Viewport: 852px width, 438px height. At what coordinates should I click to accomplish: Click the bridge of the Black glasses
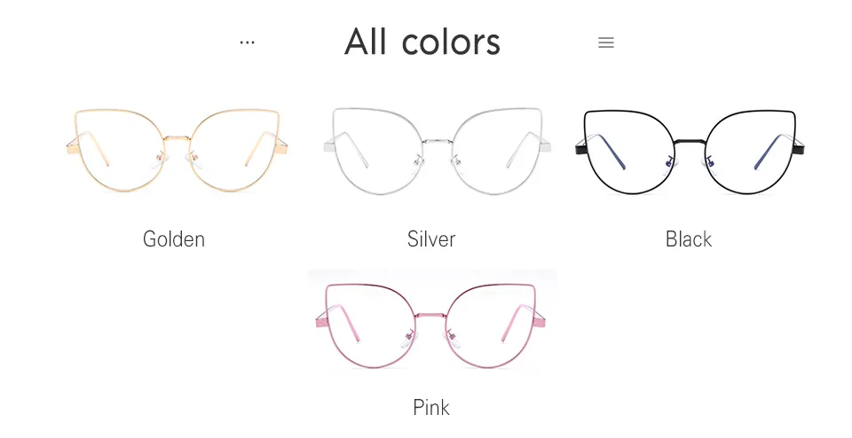(690, 142)
